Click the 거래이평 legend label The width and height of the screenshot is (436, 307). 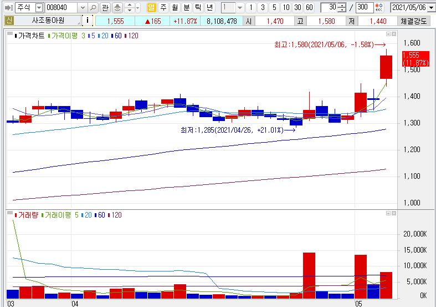pyautogui.click(x=57, y=215)
